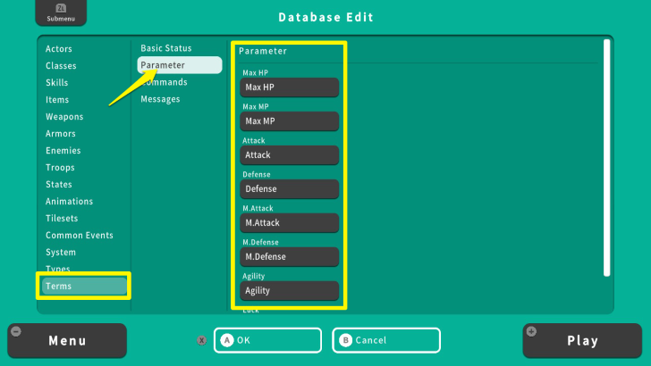Viewport: 651px width, 366px height.
Task: Select Common Events category
Action: pyautogui.click(x=80, y=236)
